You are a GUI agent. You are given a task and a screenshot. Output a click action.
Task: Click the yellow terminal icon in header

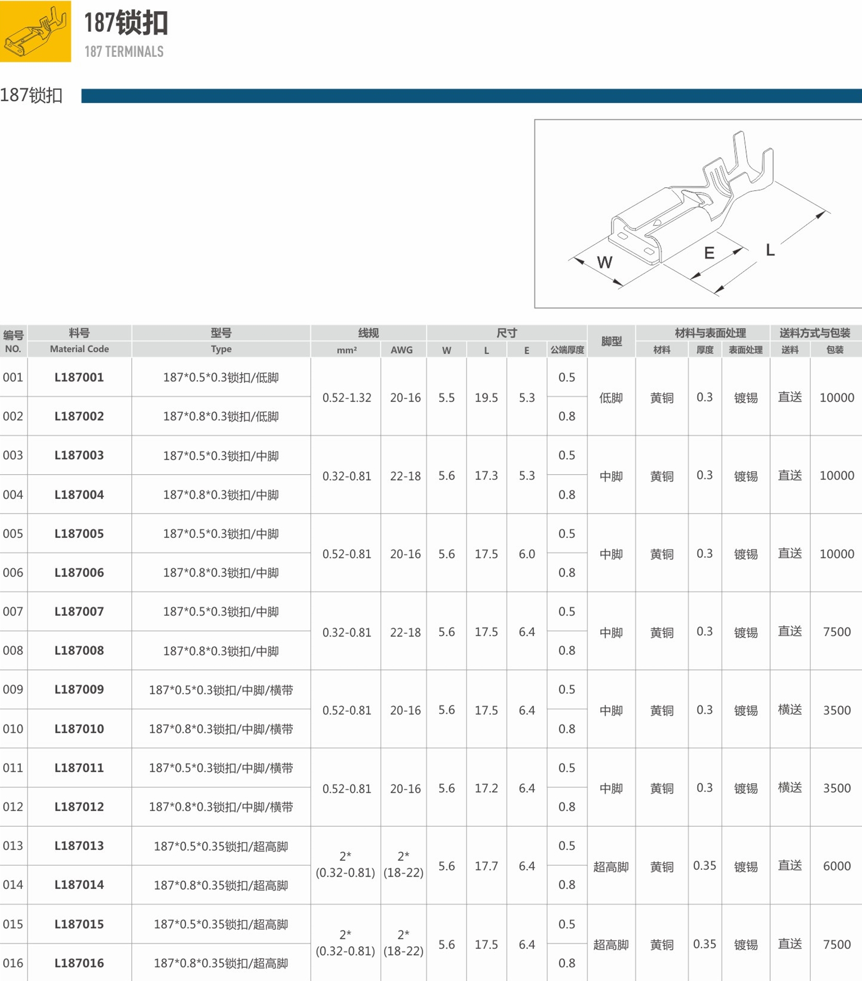point(35,31)
